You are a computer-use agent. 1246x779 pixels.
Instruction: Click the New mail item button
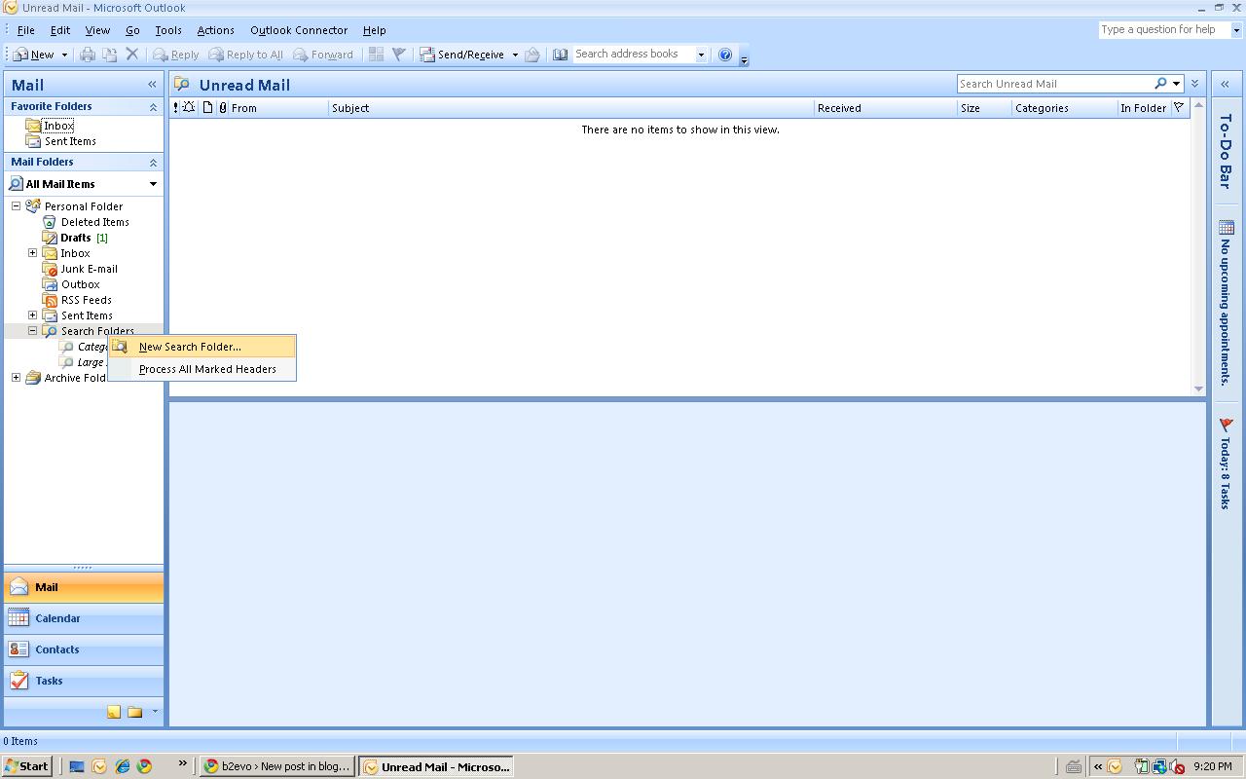33,55
